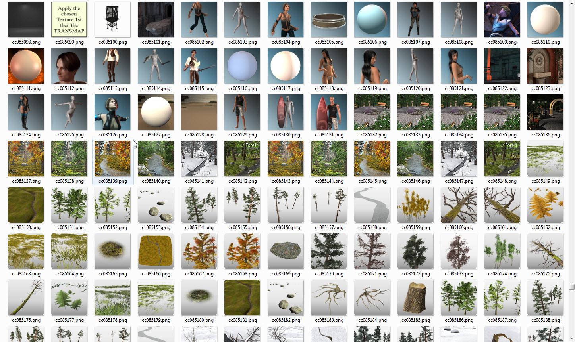Select the mannequin with surfboard thumbnail cc085130

286,112
